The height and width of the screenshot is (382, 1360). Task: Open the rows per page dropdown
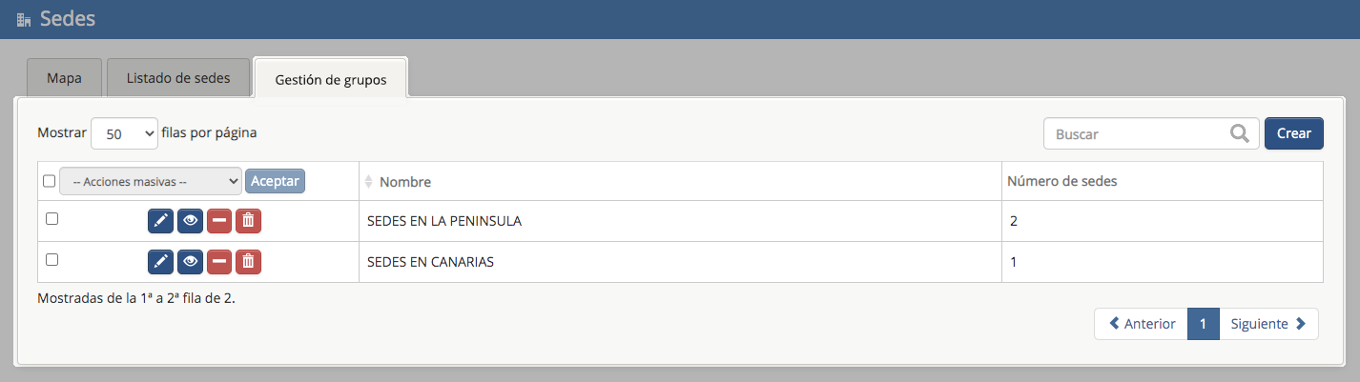click(x=124, y=134)
